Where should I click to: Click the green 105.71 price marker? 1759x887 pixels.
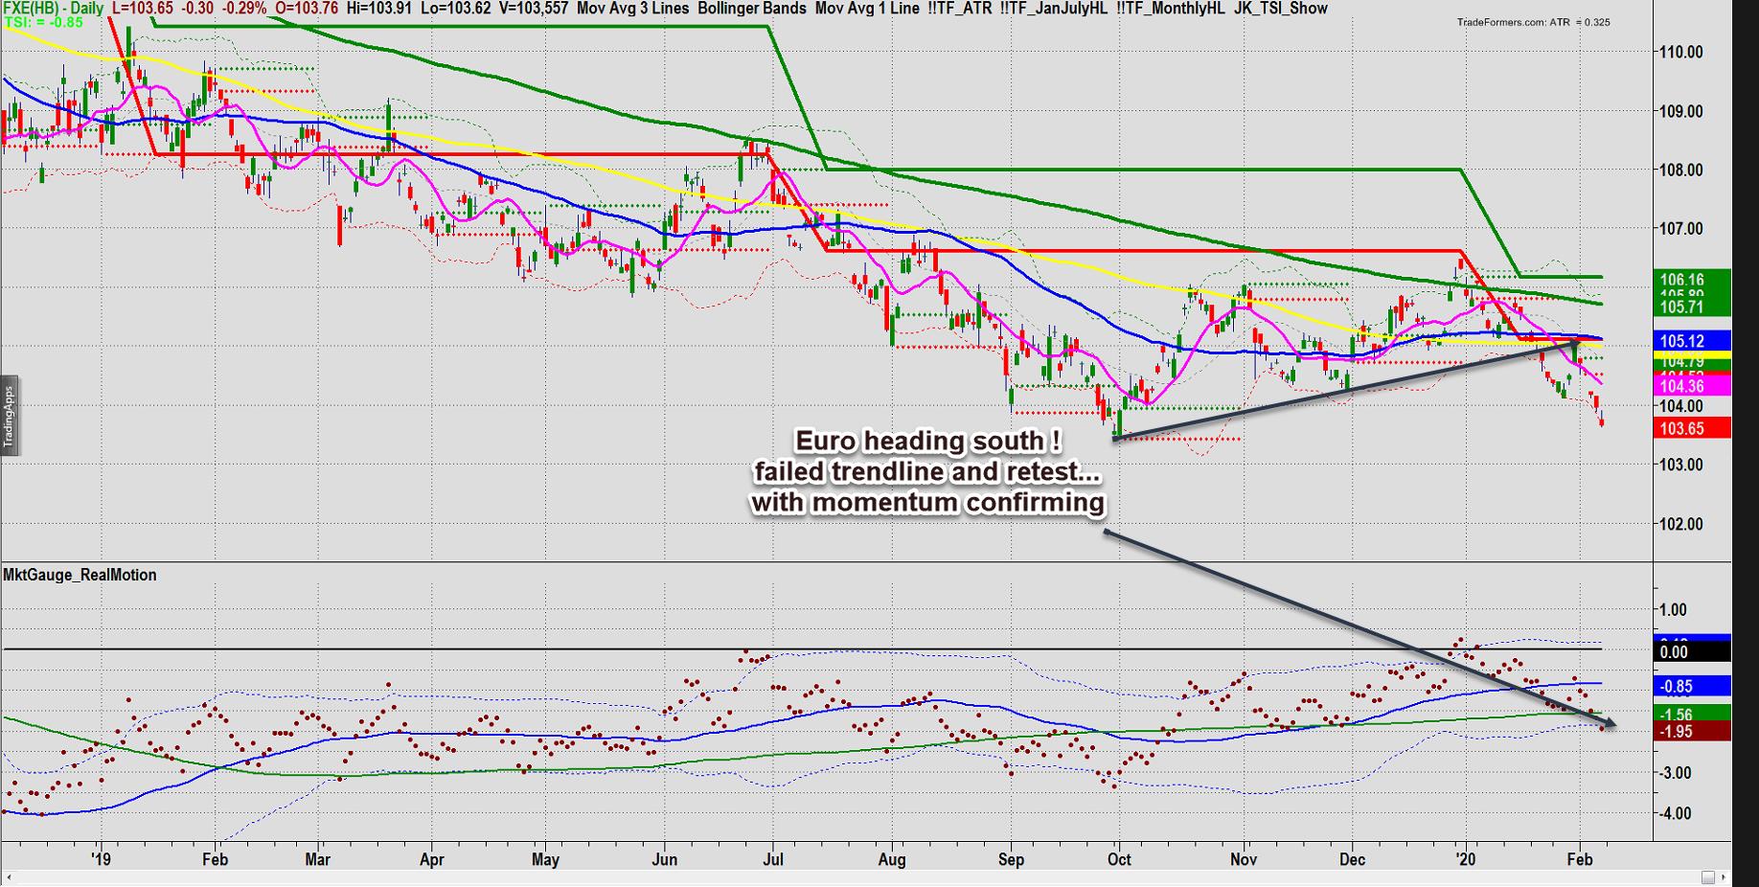pyautogui.click(x=1691, y=307)
